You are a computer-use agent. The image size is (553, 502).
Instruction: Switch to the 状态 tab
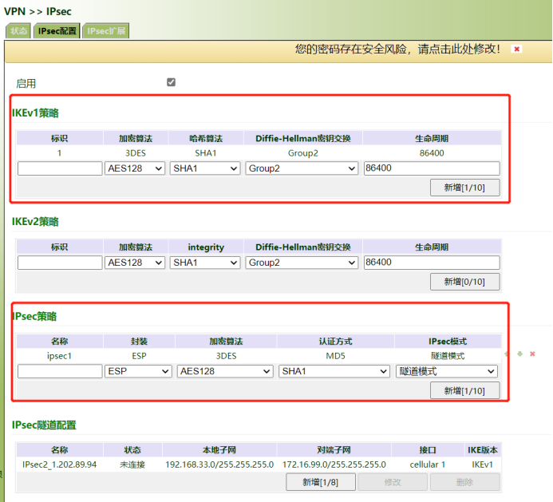click(18, 31)
